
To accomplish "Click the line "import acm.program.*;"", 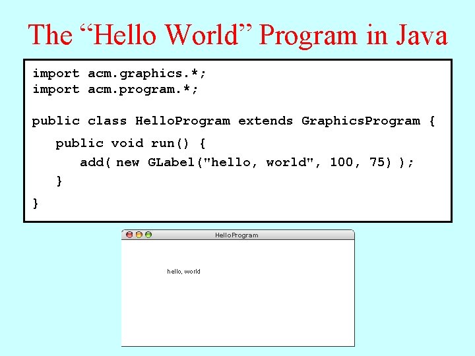I will pyautogui.click(x=115, y=90).
